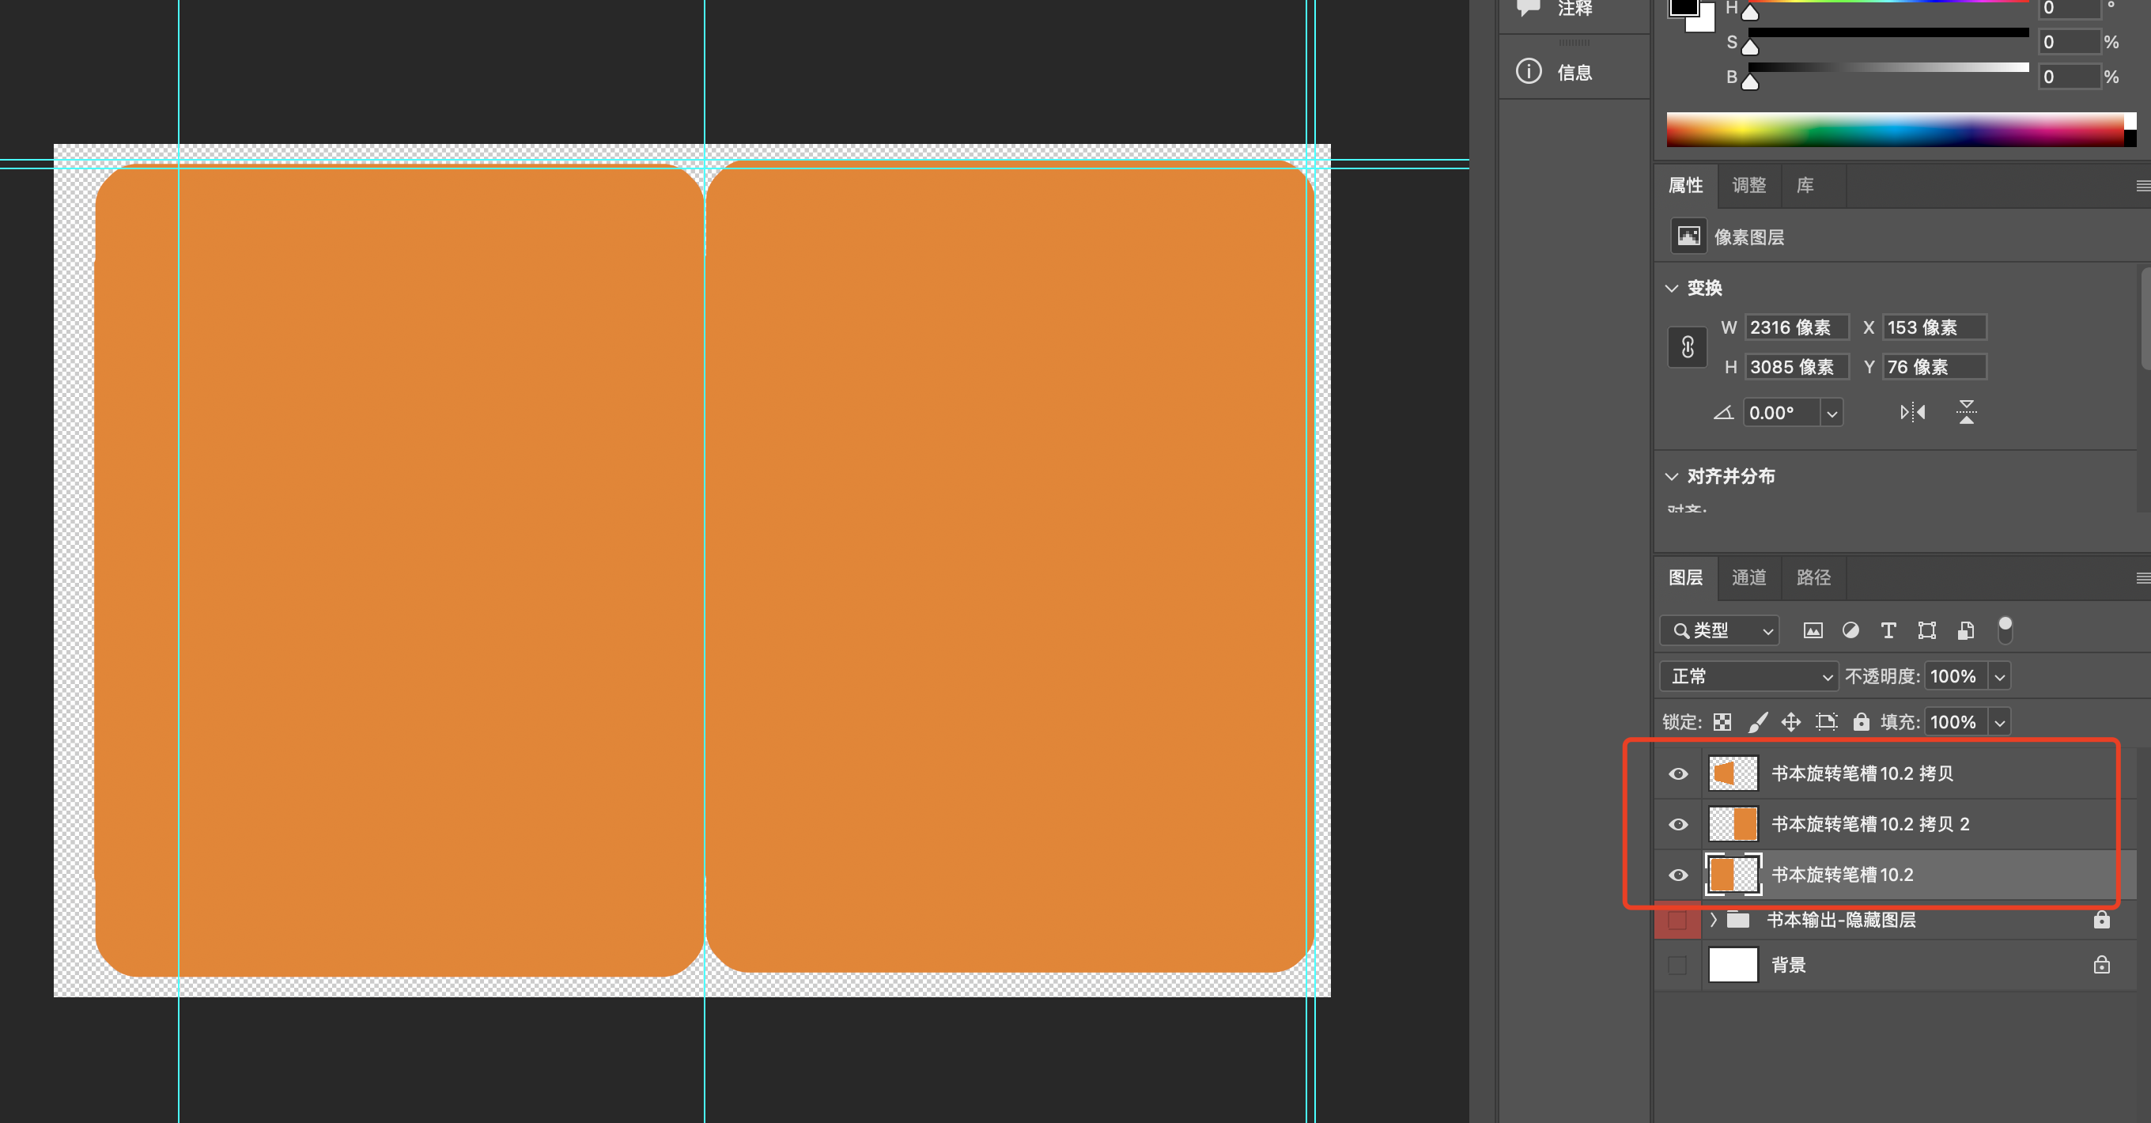Click the W width input field

pos(1796,327)
